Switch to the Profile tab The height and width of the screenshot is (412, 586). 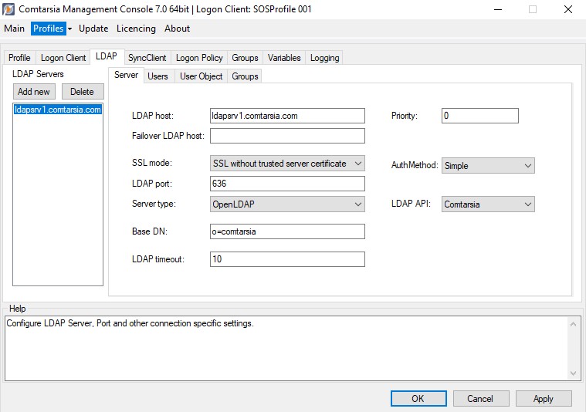19,58
